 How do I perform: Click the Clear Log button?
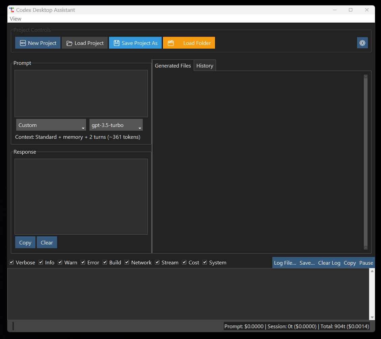(x=329, y=263)
